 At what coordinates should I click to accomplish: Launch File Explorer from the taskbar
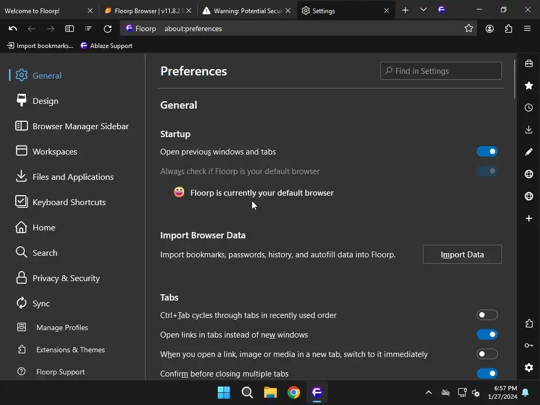[x=271, y=392]
